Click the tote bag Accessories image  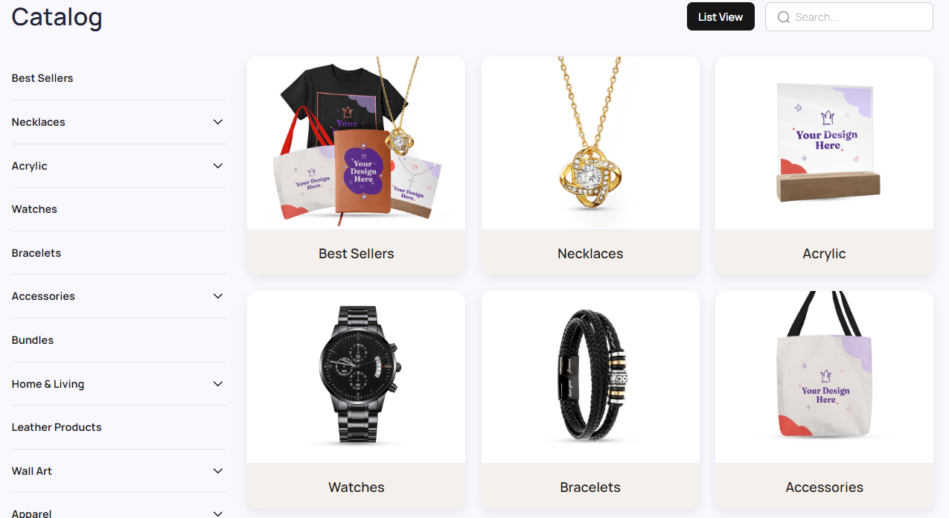point(824,377)
